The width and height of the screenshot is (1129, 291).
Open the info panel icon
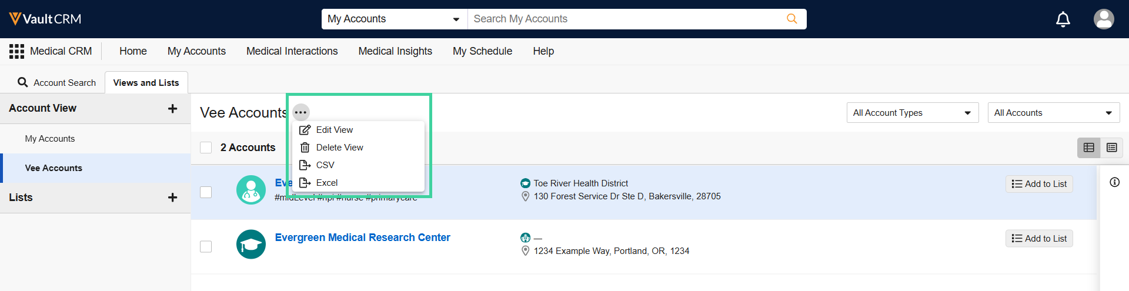pos(1114,182)
